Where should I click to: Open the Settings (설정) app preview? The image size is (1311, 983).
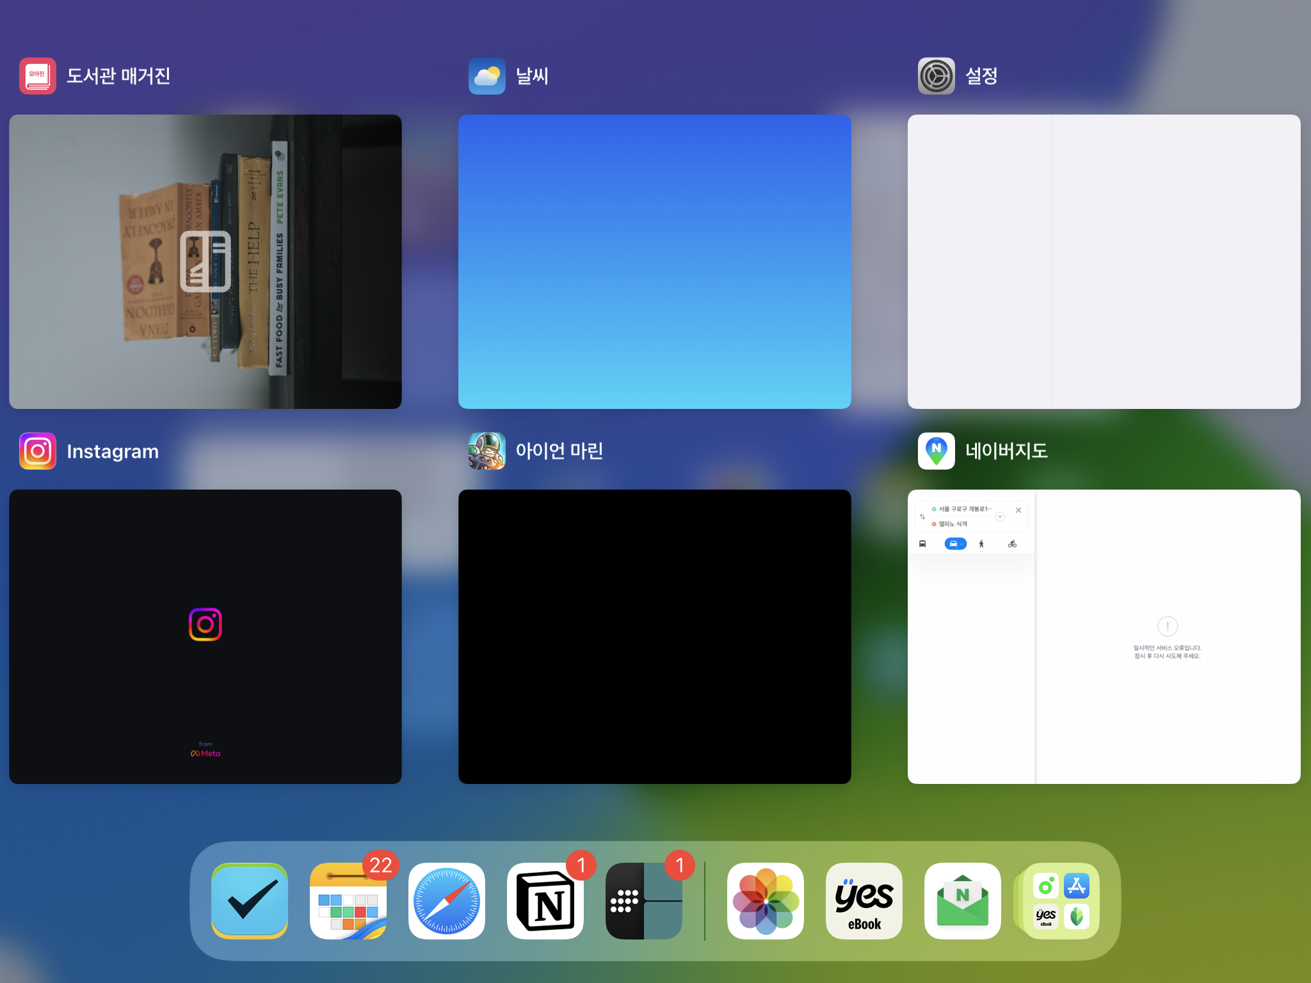(1104, 261)
